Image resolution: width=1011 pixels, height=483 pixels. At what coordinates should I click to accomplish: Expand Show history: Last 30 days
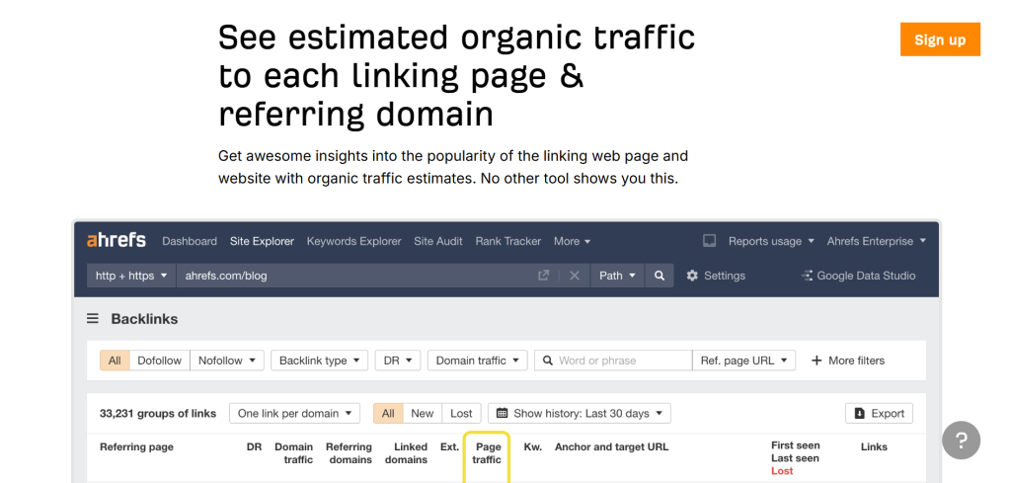click(x=580, y=414)
